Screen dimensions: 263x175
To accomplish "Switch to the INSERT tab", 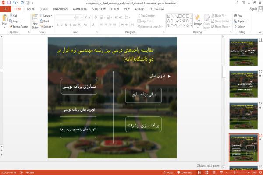I will pos(30,9).
